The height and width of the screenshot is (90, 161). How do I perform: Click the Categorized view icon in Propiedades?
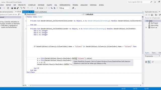(x=146, y=62)
